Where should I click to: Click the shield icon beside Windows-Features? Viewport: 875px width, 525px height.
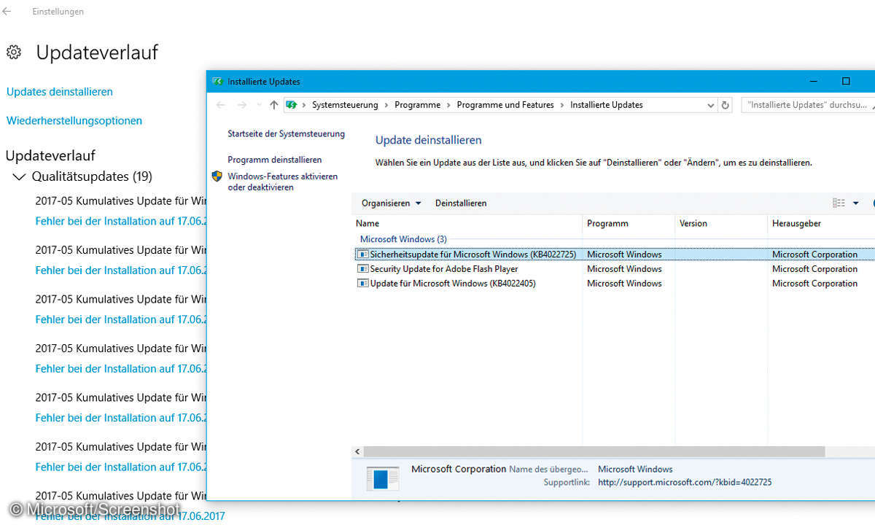[217, 176]
